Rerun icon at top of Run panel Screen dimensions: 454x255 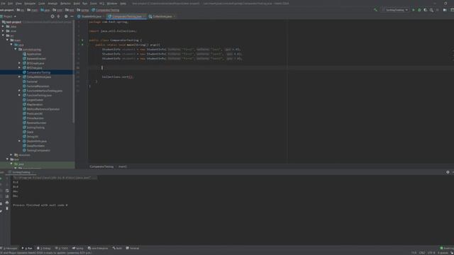point(1,178)
